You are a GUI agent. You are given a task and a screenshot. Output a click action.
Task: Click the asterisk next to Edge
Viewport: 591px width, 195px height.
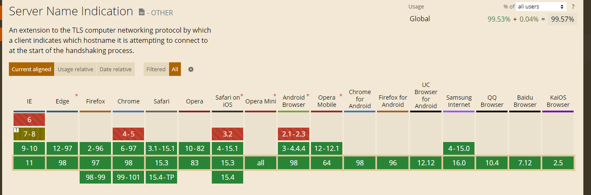(76, 96)
